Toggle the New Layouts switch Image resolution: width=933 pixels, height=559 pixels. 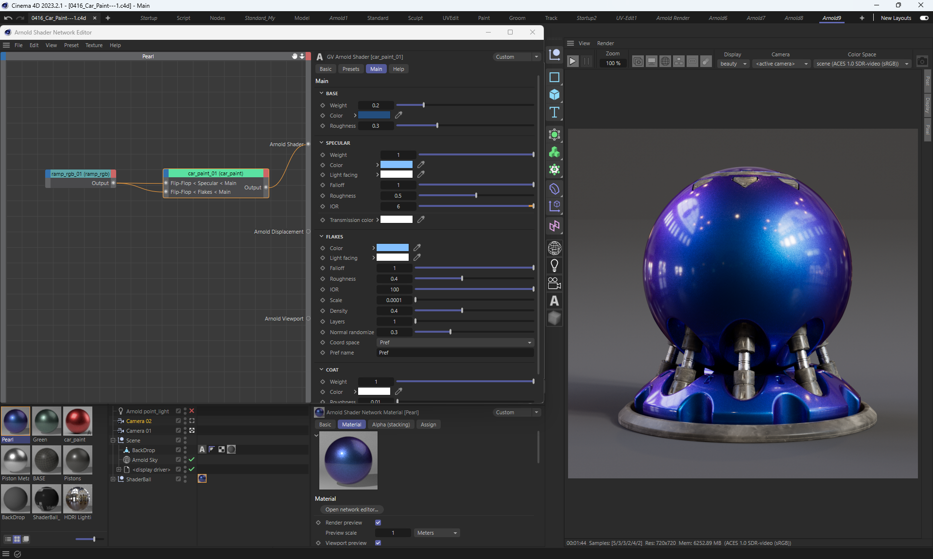pos(924,18)
